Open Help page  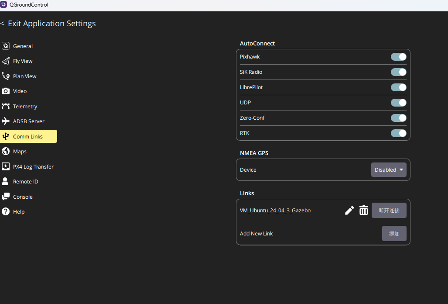pos(28,212)
